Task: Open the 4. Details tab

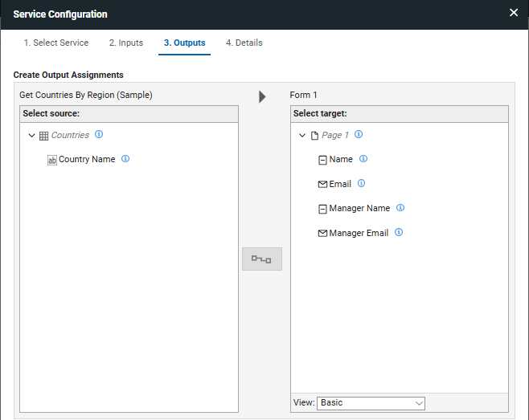Action: [x=244, y=43]
